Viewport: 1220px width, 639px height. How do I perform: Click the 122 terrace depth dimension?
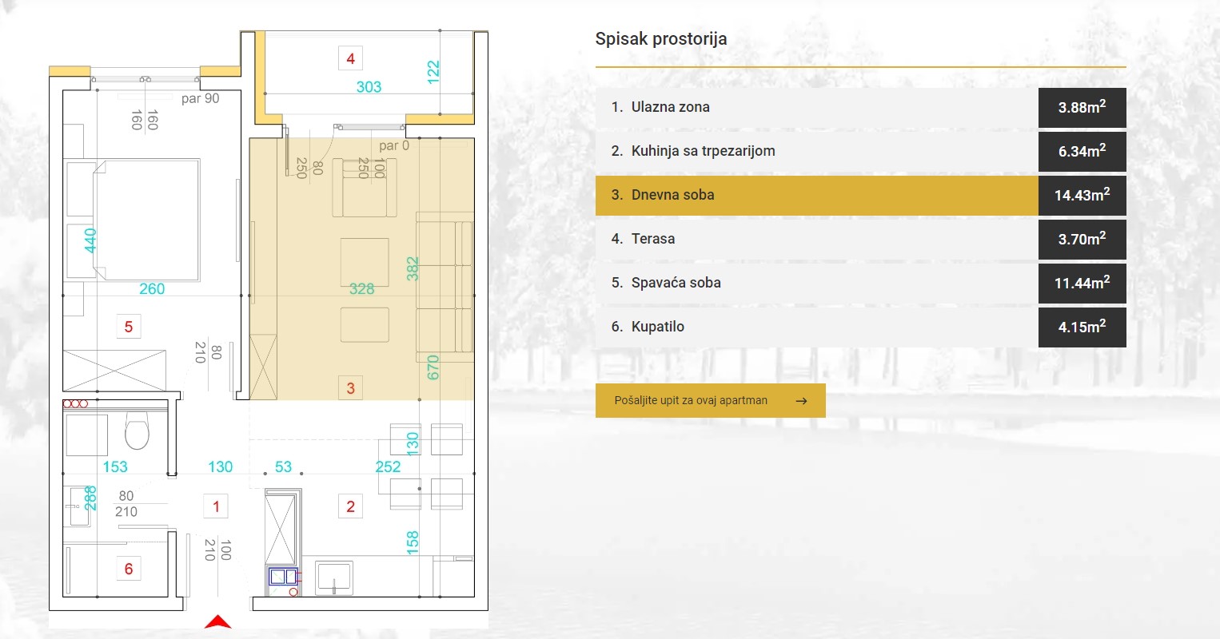click(433, 72)
